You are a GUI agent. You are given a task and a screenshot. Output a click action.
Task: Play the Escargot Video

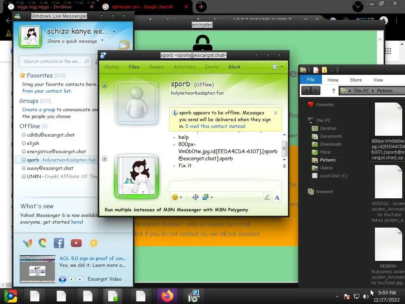[62, 279]
